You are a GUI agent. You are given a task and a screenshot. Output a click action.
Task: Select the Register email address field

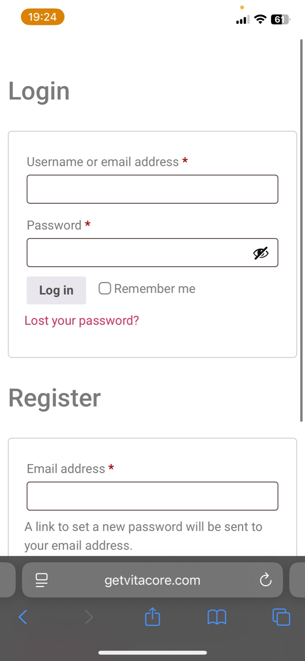tap(152, 496)
